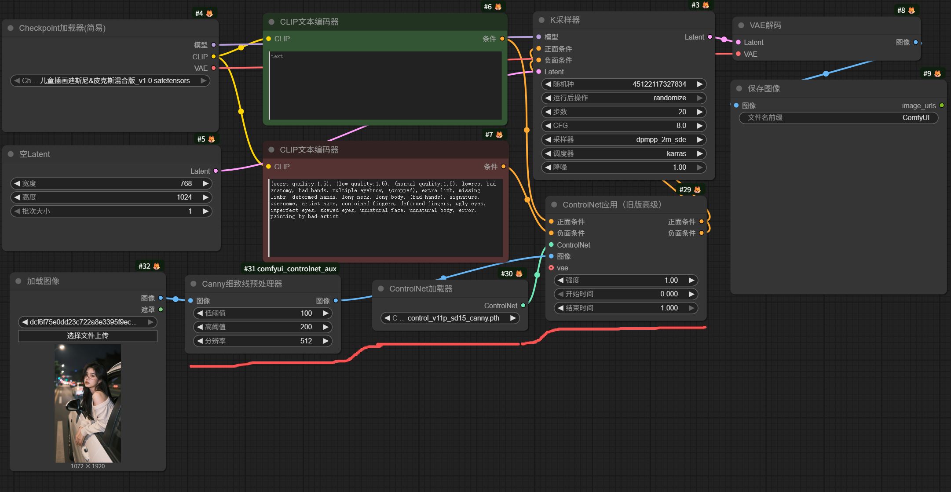Open the 调度器 karras selector
Image resolution: width=951 pixels, height=492 pixels.
(624, 153)
